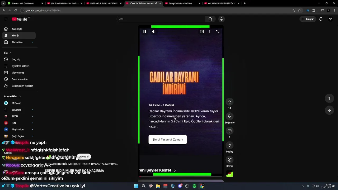Open Discord from the taskbar

tap(180, 186)
